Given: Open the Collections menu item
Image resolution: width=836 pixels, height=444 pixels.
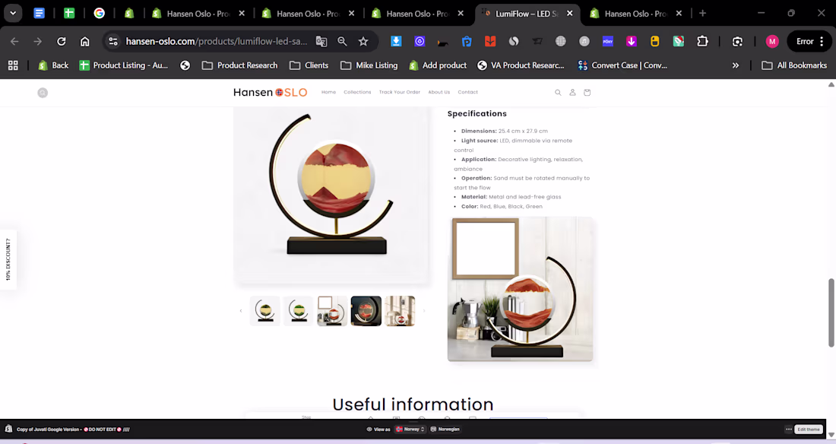Looking at the screenshot, I should [x=357, y=92].
